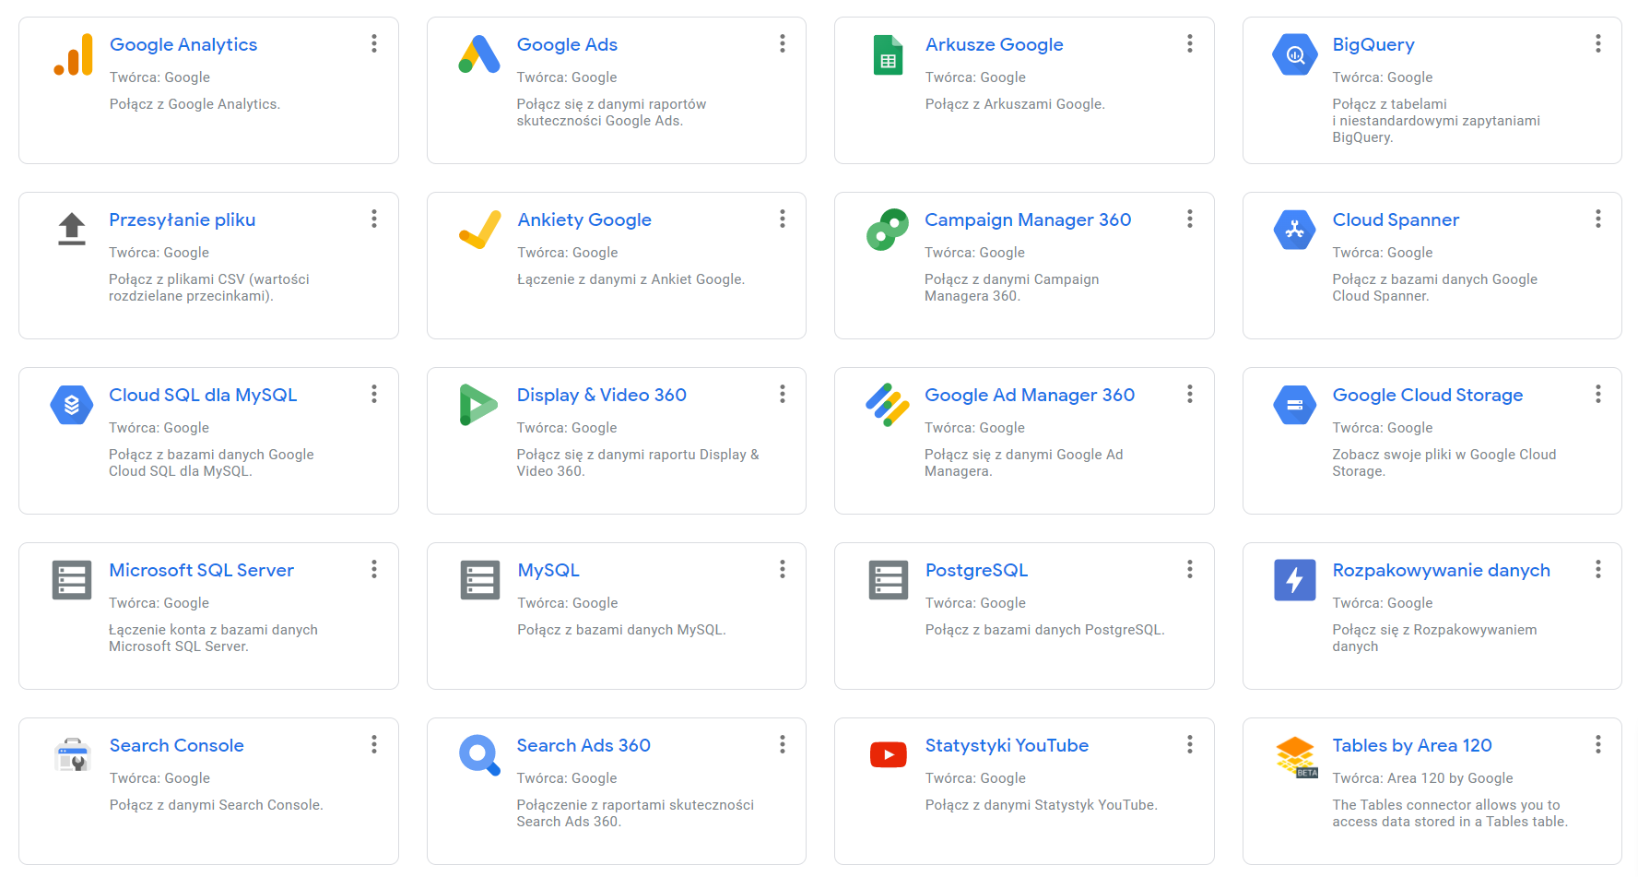Open the three-dot menu for Google Analytics
1638x877 pixels.
374,43
